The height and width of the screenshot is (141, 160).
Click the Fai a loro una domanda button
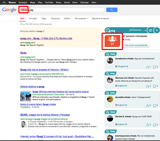tap(136, 45)
